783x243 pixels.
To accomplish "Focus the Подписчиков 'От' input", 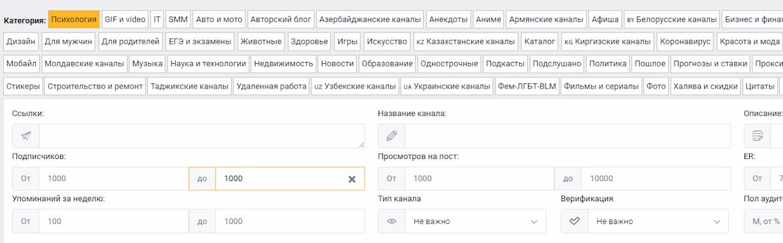I will pyautogui.click(x=114, y=179).
